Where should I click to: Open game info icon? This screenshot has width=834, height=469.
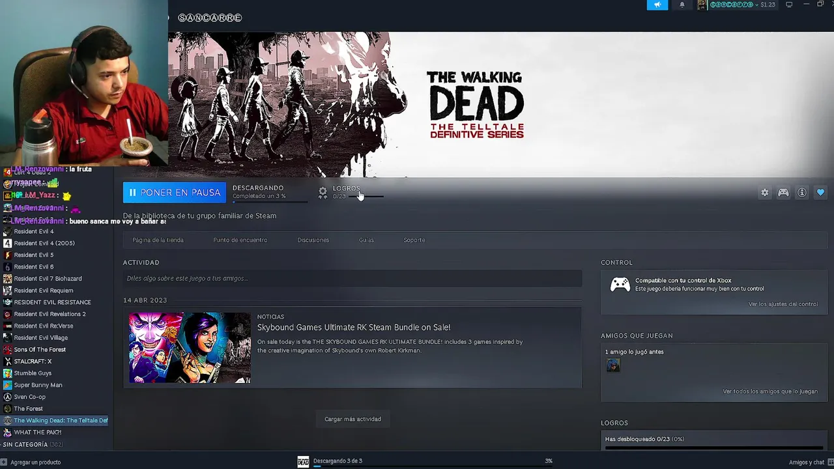802,193
